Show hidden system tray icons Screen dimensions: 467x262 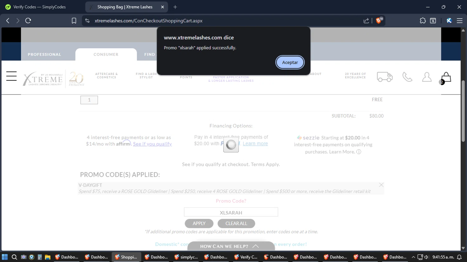[413, 257]
